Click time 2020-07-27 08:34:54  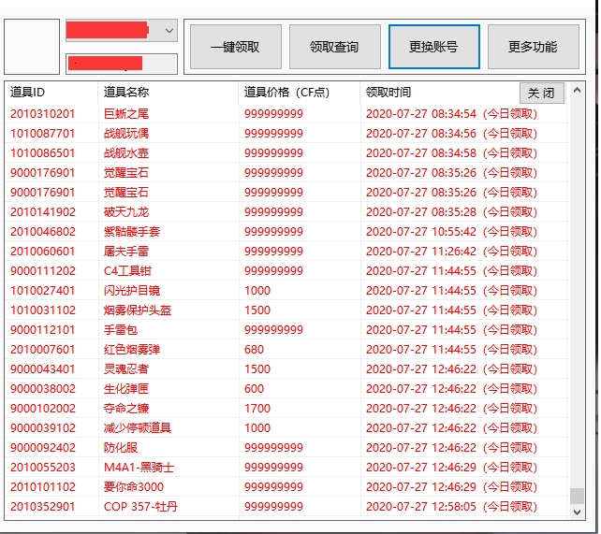pyautogui.click(x=421, y=114)
